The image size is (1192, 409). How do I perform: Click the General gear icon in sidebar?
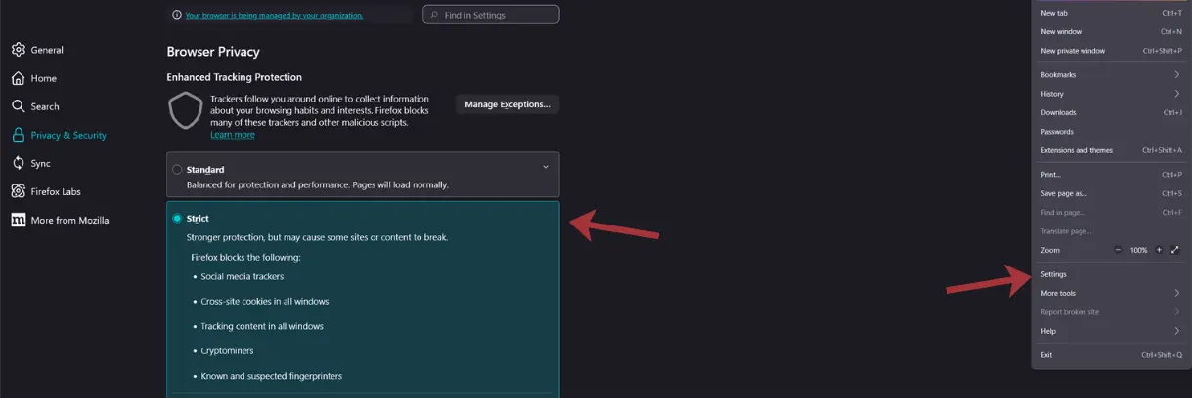point(19,50)
